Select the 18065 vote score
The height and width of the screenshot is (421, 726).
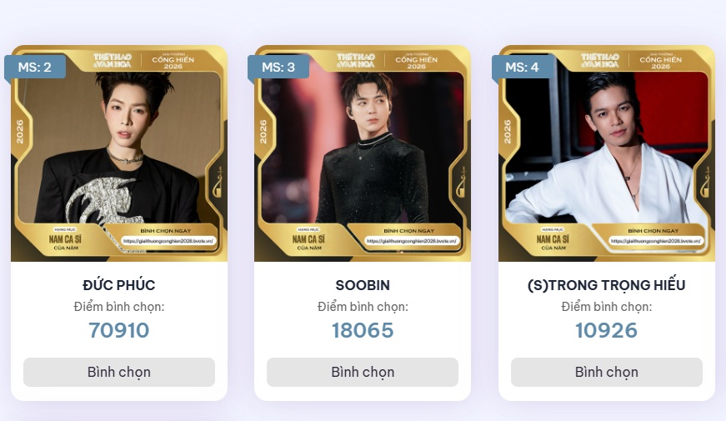point(363,330)
